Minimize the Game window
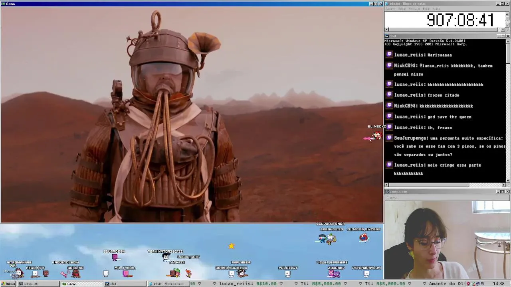511x287 pixels. point(371,4)
